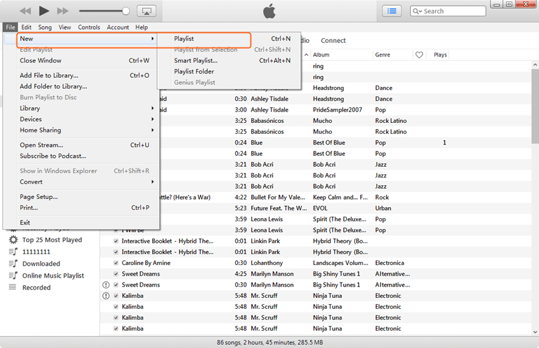Uncheck Sweet Dreams 4:25 checkbox
This screenshot has width=539, height=348.
point(116,274)
